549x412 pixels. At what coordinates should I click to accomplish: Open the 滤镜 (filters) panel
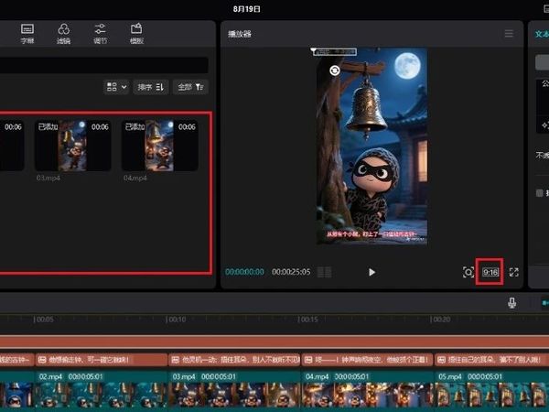point(64,33)
